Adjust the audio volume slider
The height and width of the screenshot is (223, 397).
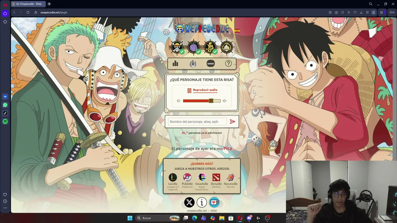(202, 101)
